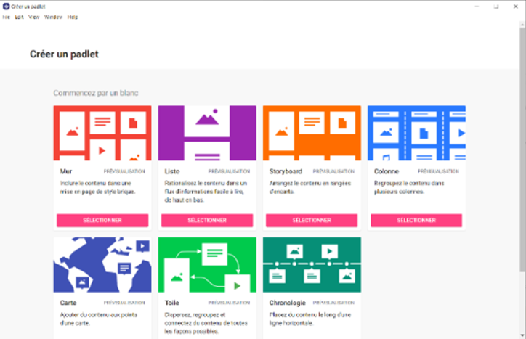Image resolution: width=526 pixels, height=339 pixels.
Task: Click the Toile card title
Action: (x=171, y=303)
